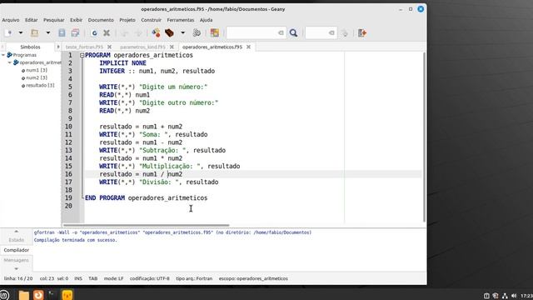Select resultado [3] in symbol tree
This screenshot has width=533, height=300.
[x=40, y=85]
